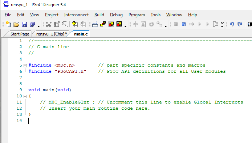Click the Undo arrow icon
This screenshot has width=252, height=143.
pyautogui.click(x=232, y=24)
